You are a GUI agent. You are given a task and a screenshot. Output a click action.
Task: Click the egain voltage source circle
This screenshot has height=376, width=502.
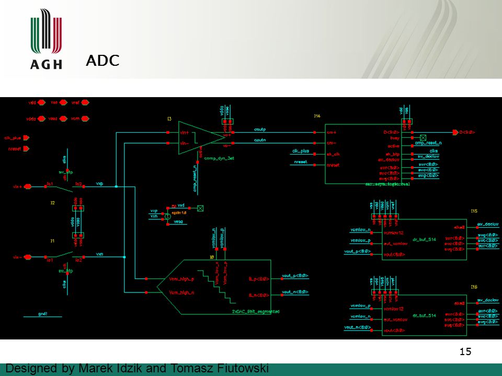click(x=168, y=216)
